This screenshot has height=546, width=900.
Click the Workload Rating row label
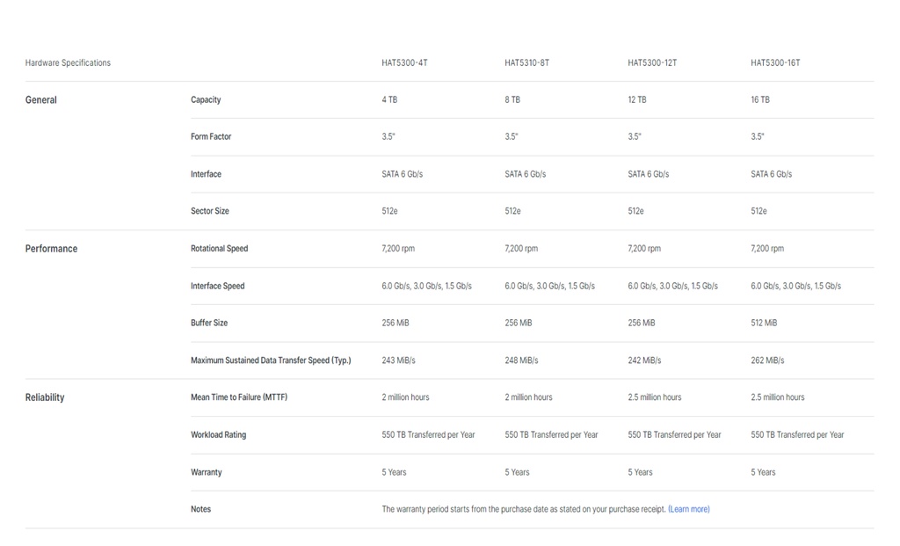tap(218, 434)
